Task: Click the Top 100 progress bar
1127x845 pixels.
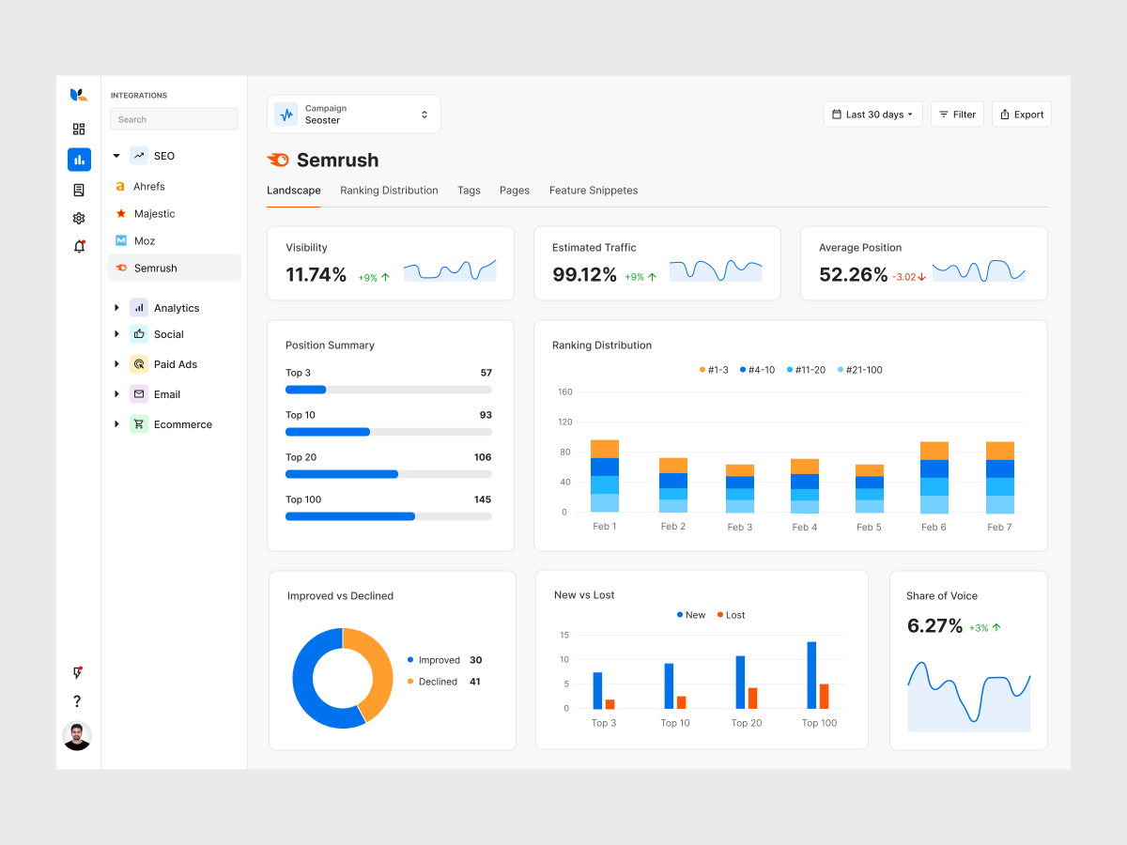Action: click(x=389, y=516)
